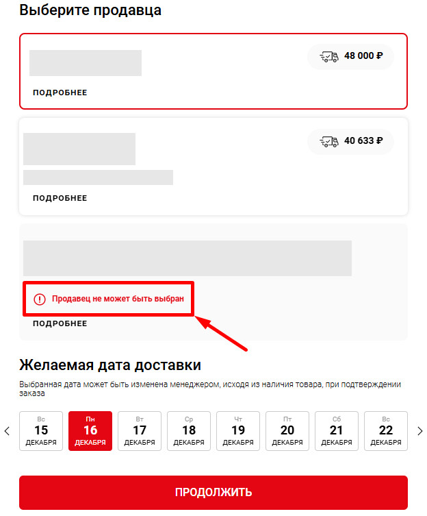The image size is (427, 516).
Task: Expand ПОДРОБНЕЕ for the unavailable seller
Action: point(60,323)
